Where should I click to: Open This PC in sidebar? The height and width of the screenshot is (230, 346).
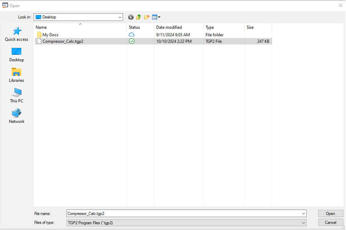click(17, 96)
